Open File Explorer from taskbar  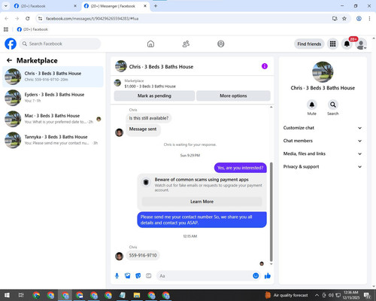click(137, 295)
